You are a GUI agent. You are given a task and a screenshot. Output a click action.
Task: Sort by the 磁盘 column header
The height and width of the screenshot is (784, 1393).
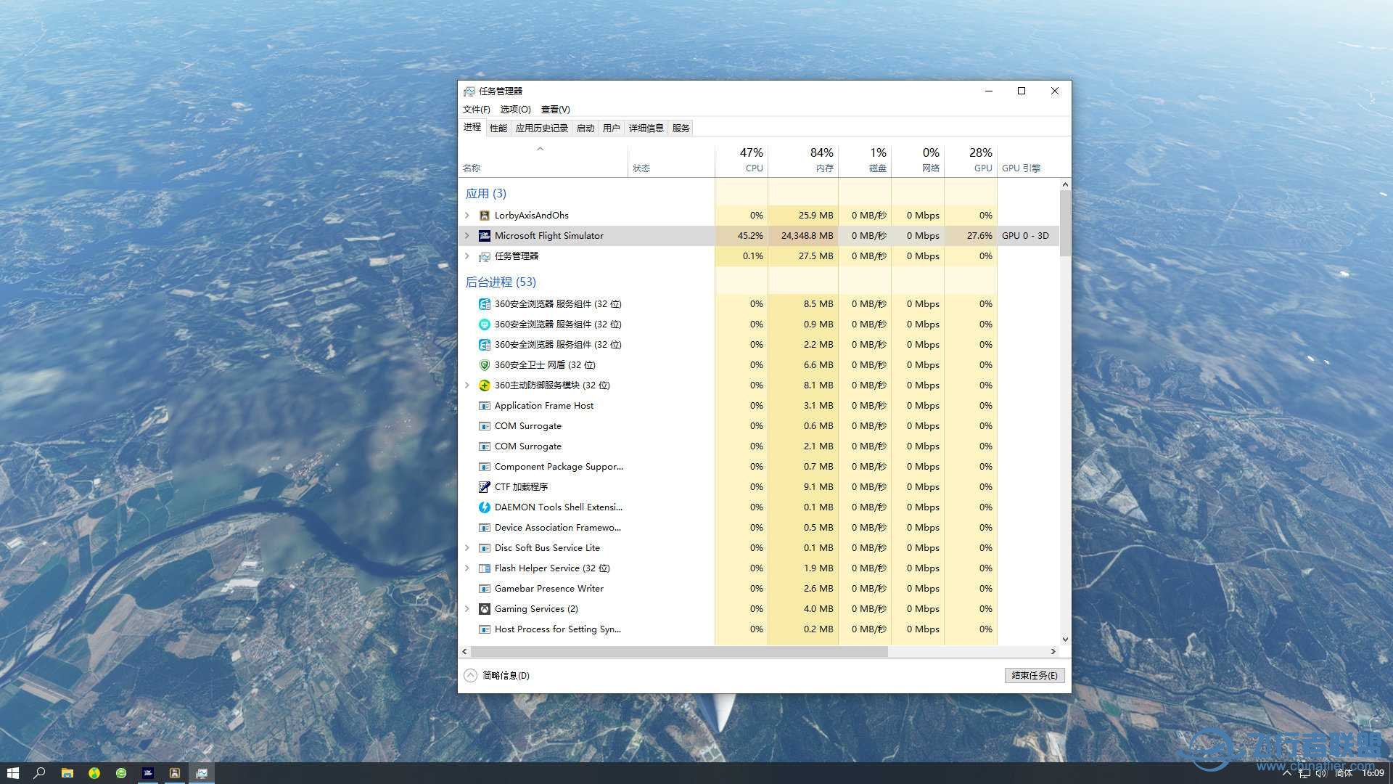point(865,160)
